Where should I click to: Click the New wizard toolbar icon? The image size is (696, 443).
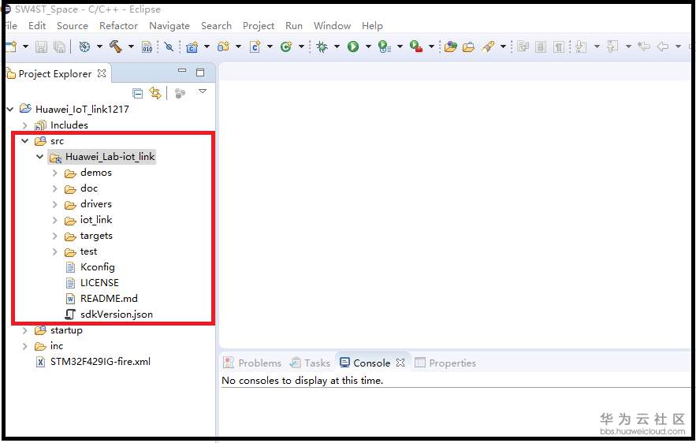coord(12,47)
